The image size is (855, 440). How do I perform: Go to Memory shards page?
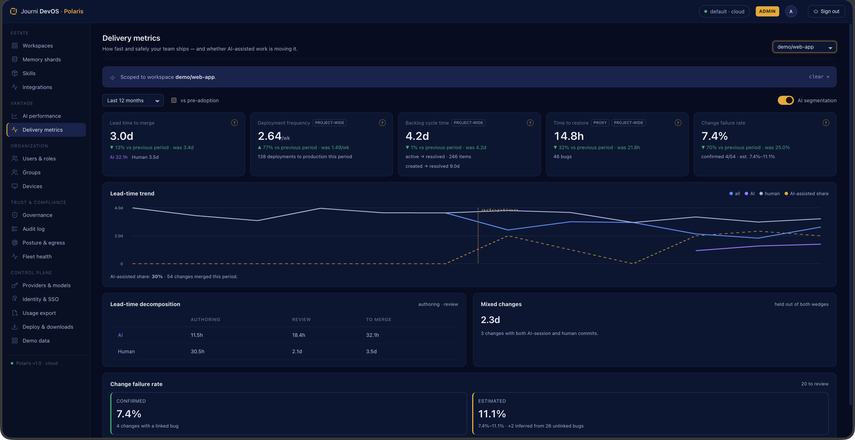click(46, 59)
